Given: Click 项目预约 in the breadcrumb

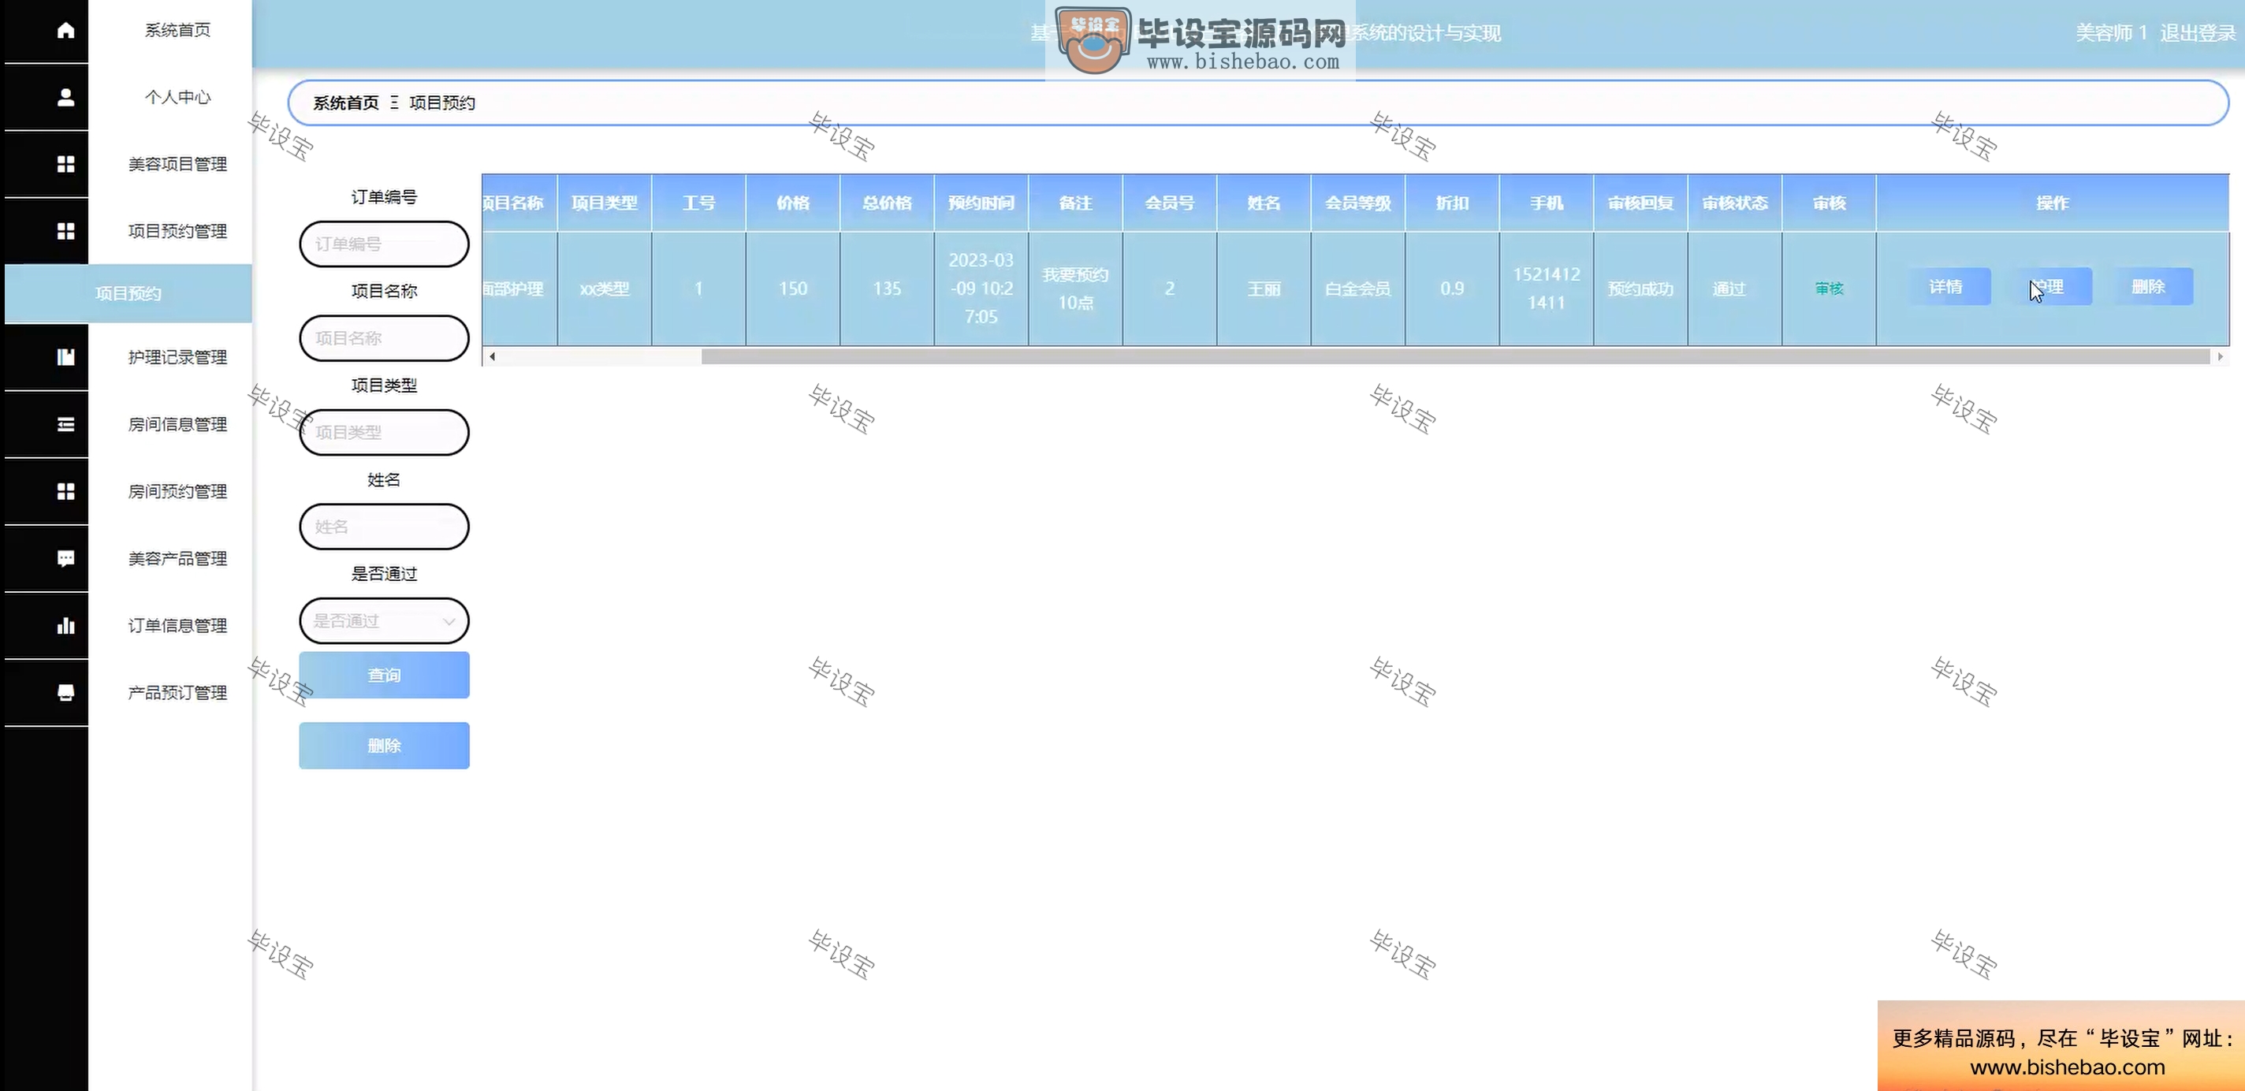Looking at the screenshot, I should click(442, 102).
